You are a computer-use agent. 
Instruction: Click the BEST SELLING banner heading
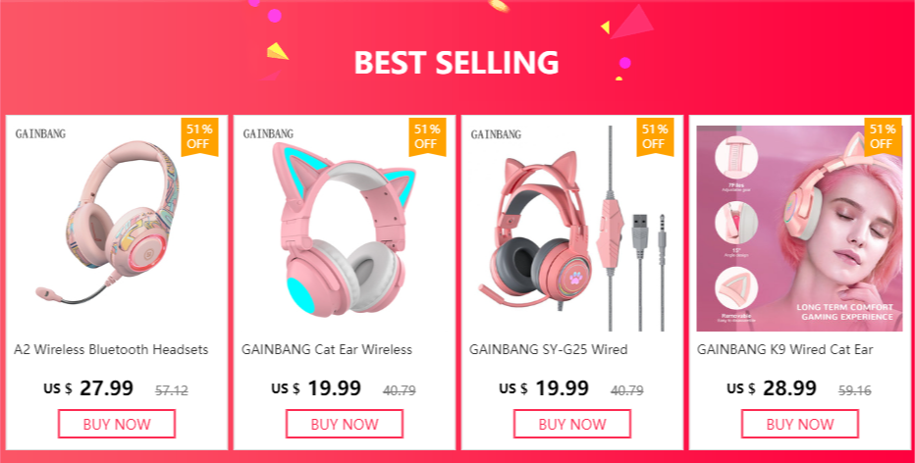457,63
